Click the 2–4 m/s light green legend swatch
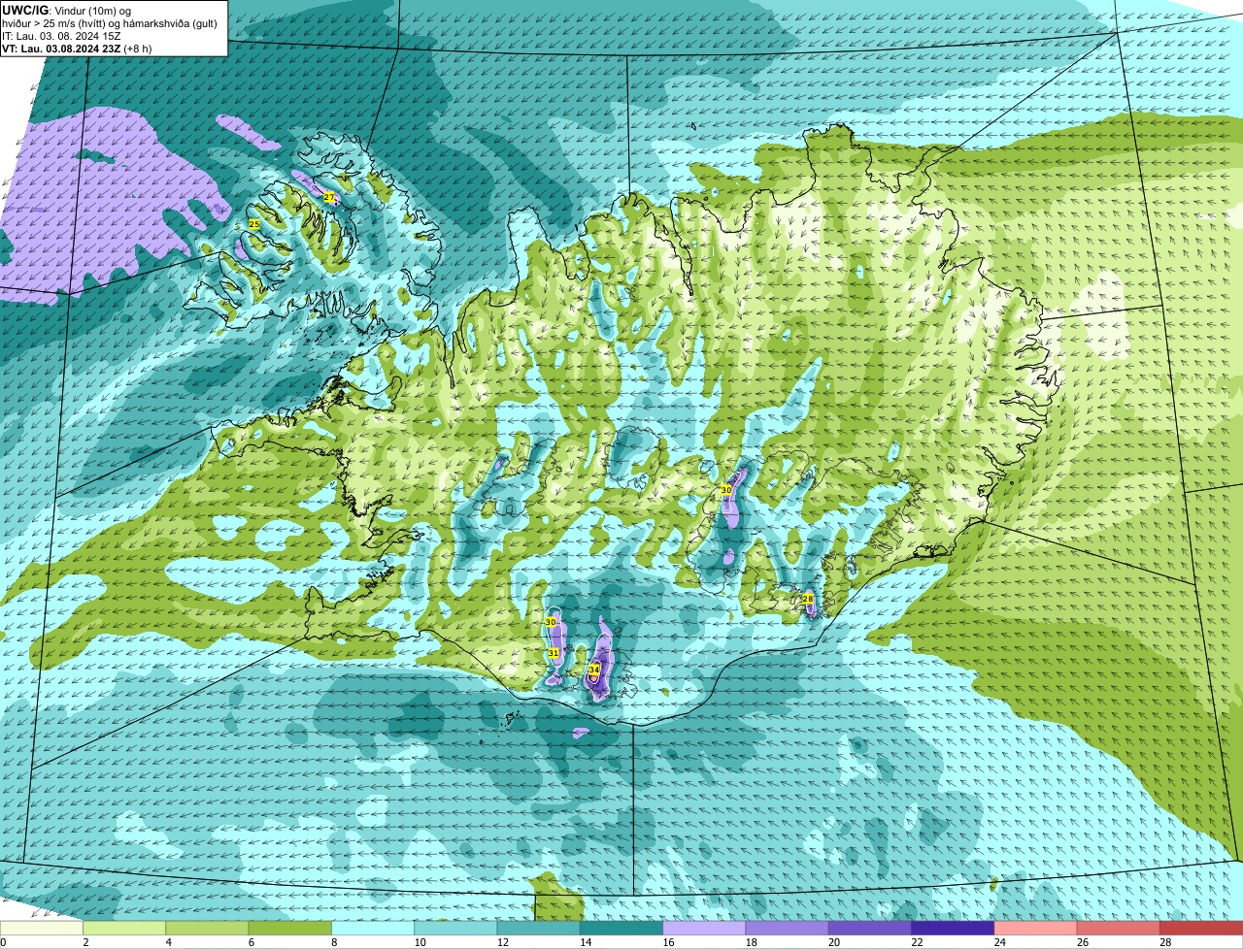Screen dimensions: 1243x949 125,929
